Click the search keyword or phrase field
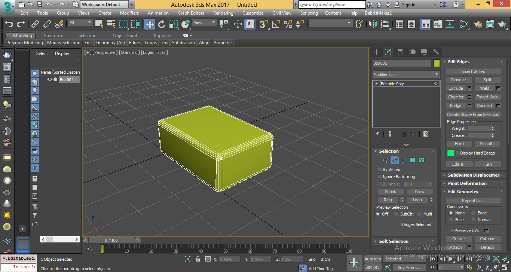Viewport: 511px width, 272px height. coord(332,4)
